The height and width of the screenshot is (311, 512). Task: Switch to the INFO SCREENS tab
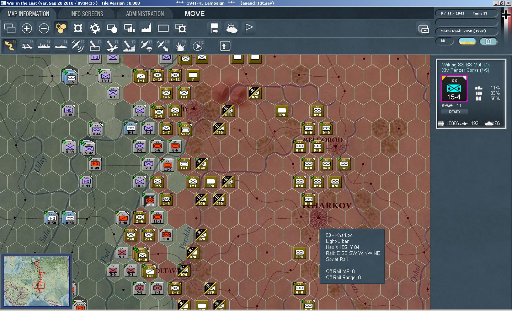86,14
